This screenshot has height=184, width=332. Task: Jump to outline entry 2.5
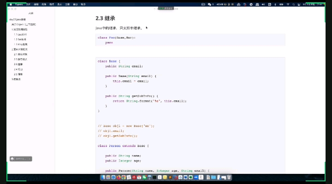(18, 74)
